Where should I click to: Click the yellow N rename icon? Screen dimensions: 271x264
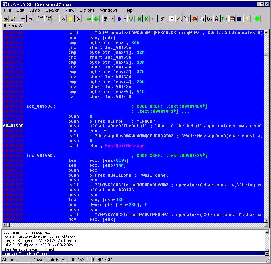click(71, 19)
